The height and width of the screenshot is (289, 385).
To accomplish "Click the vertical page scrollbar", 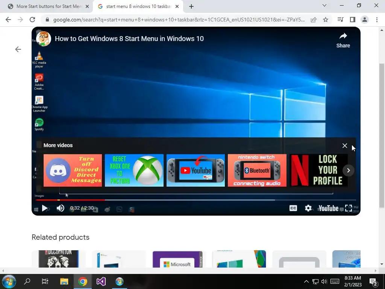I will 382,135.
